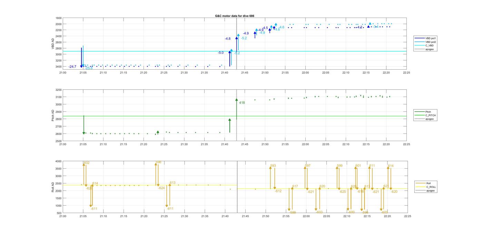Click the '22:25' tick under the Roll plot
Screen dimensions: 483x239
(407, 217)
